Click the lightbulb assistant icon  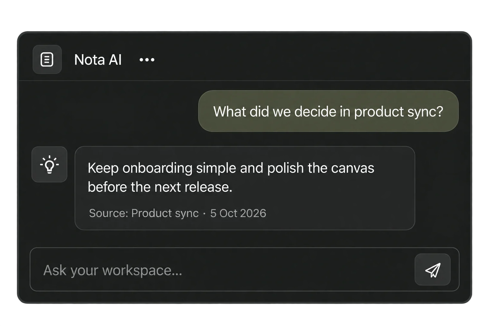[49, 164]
